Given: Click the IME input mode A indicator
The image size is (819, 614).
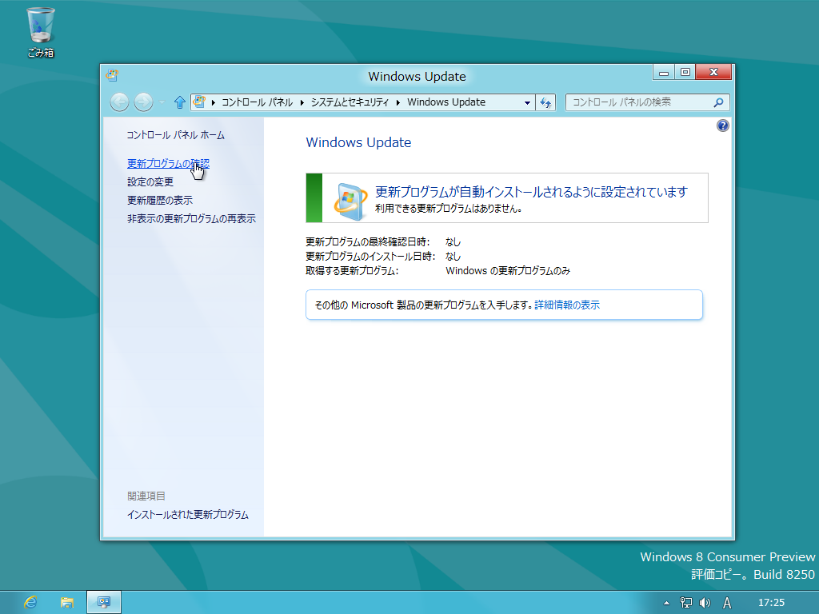Looking at the screenshot, I should coord(727,603).
